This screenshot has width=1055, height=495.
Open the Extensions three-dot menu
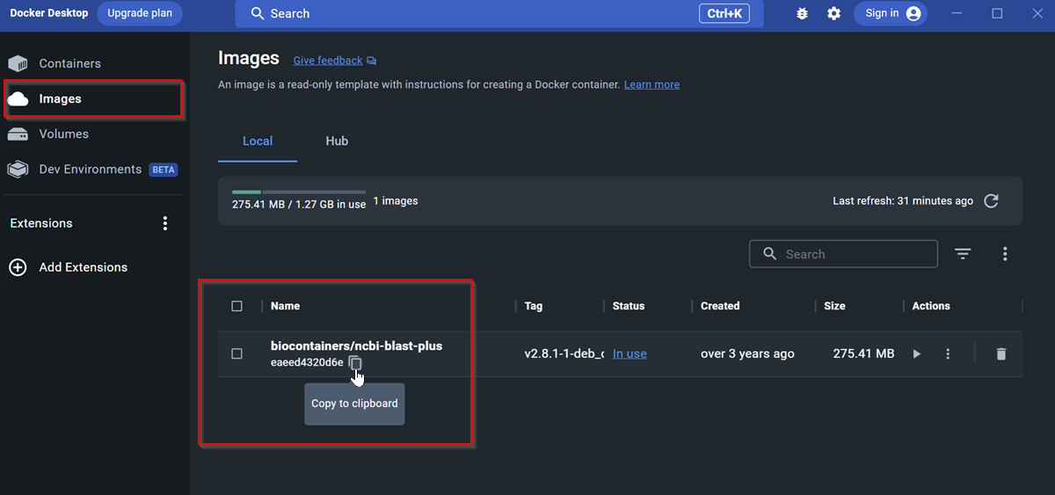(x=164, y=223)
